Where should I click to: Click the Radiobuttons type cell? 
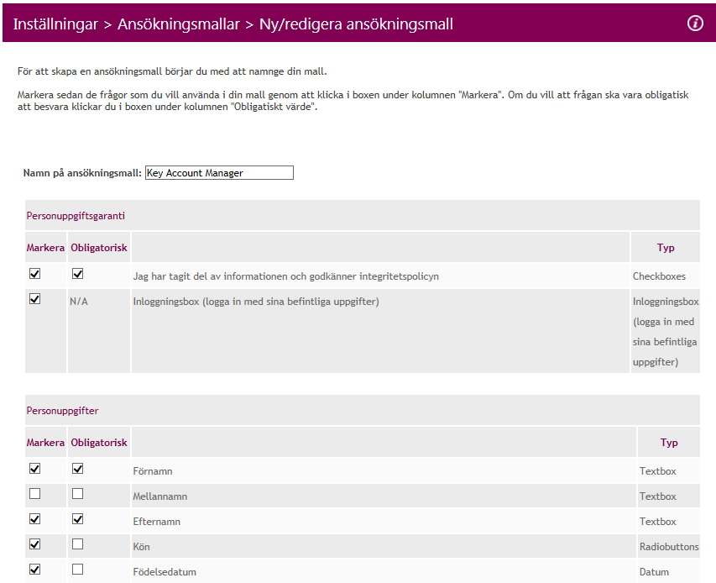pyautogui.click(x=669, y=546)
